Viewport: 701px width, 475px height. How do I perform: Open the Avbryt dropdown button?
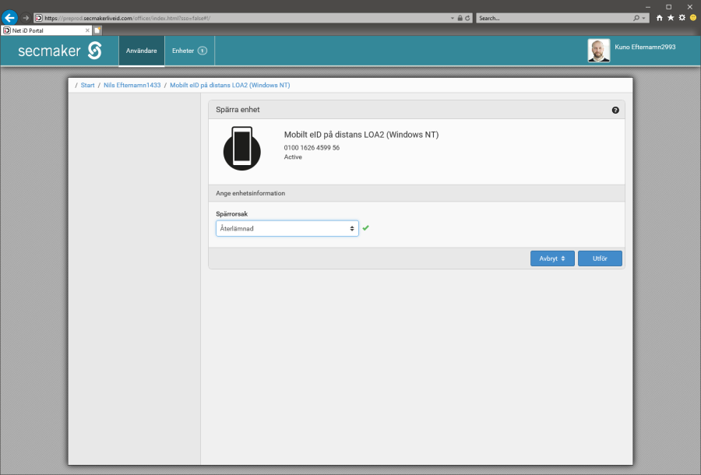(552, 259)
